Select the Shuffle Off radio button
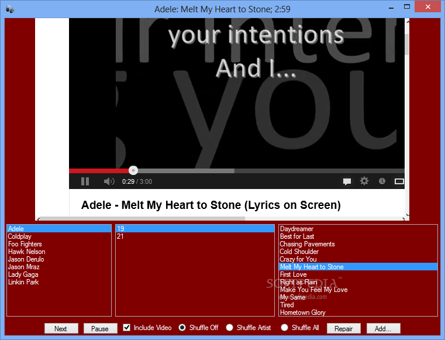The height and width of the screenshot is (340, 445). click(182, 328)
